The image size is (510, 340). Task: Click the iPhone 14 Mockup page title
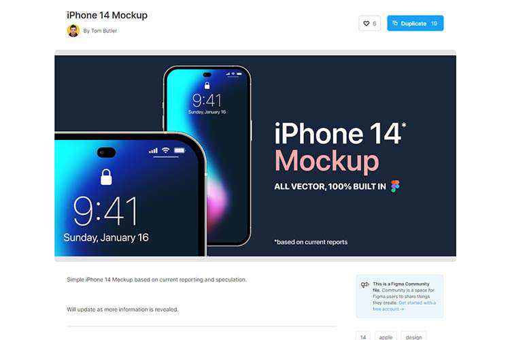click(107, 15)
